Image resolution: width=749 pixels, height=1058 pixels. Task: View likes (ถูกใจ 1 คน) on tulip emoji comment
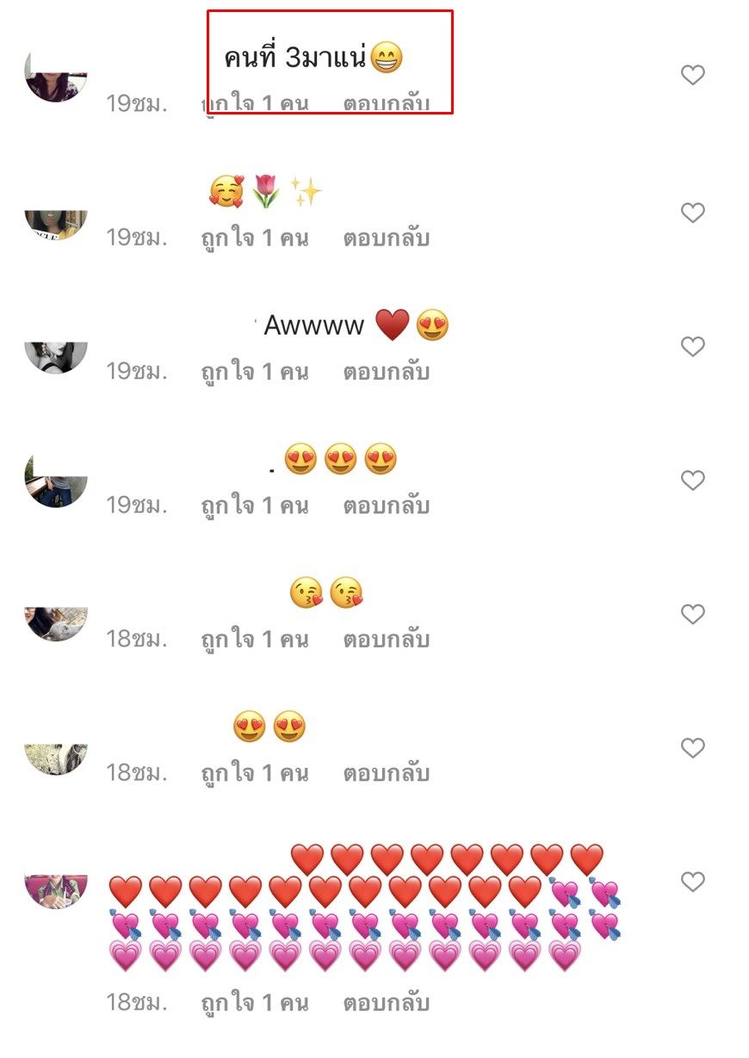tap(255, 238)
